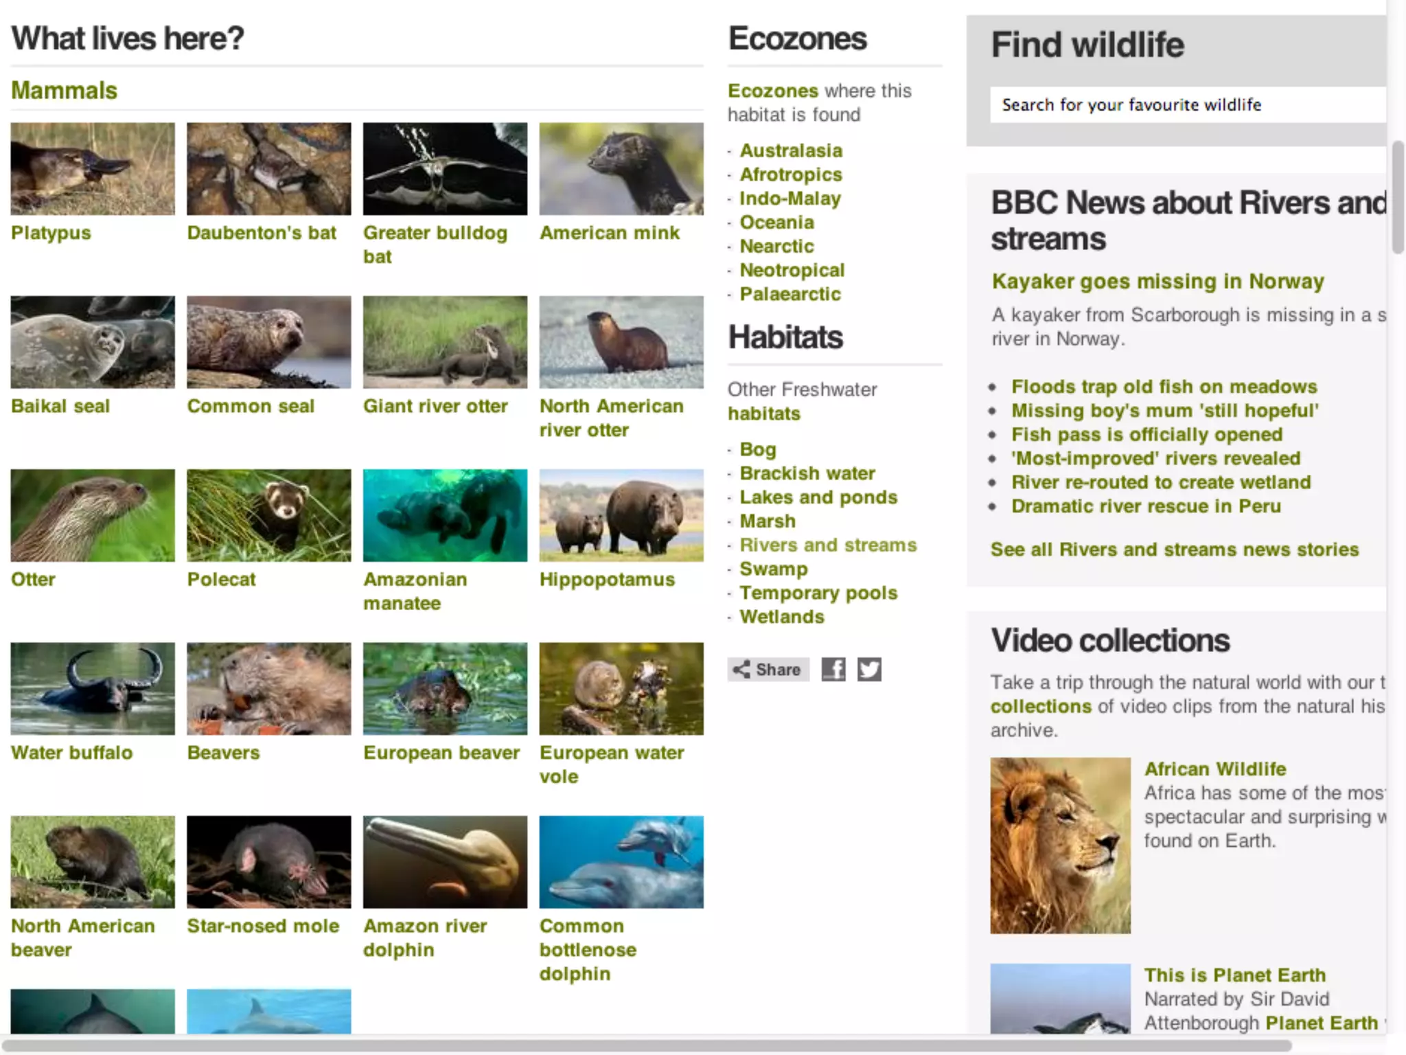Open the Platypus photo thumbnail
1406x1055 pixels.
pyautogui.click(x=93, y=169)
